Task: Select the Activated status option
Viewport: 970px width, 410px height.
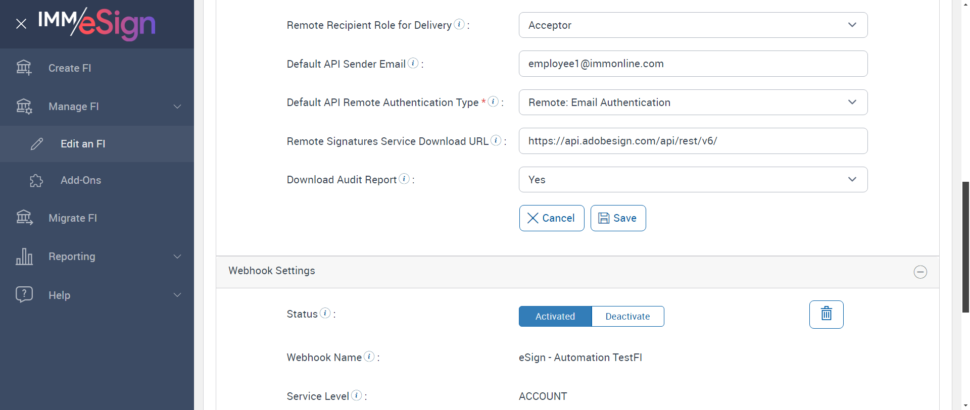Action: [x=555, y=317]
